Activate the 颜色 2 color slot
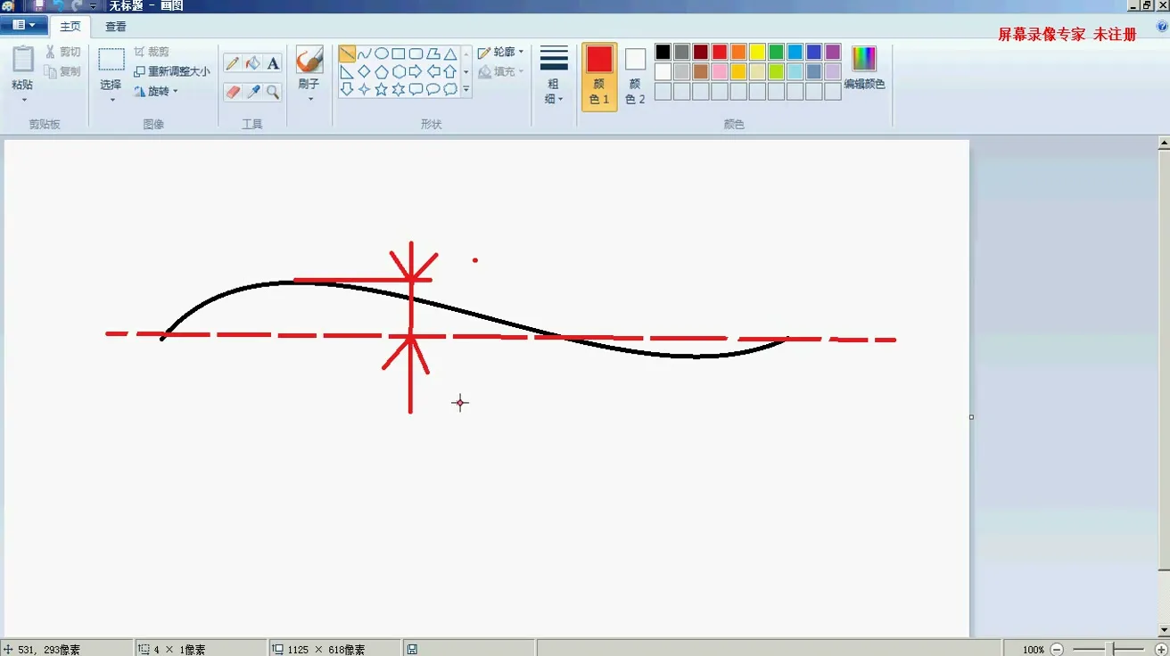The width and height of the screenshot is (1170, 656). 635,77
